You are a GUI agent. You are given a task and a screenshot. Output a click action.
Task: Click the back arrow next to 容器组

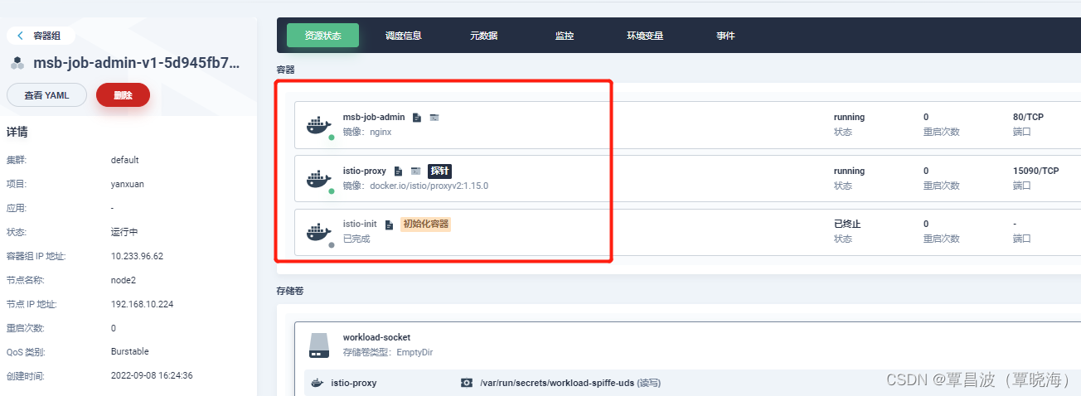tap(20, 36)
